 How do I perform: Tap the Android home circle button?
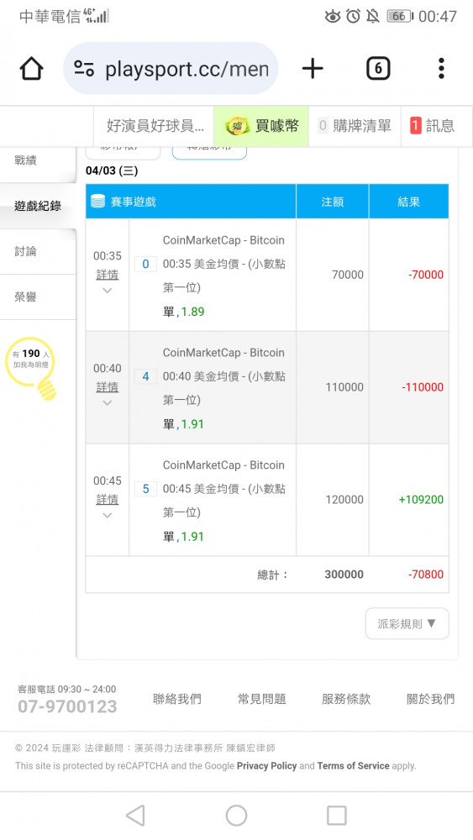click(x=236, y=816)
